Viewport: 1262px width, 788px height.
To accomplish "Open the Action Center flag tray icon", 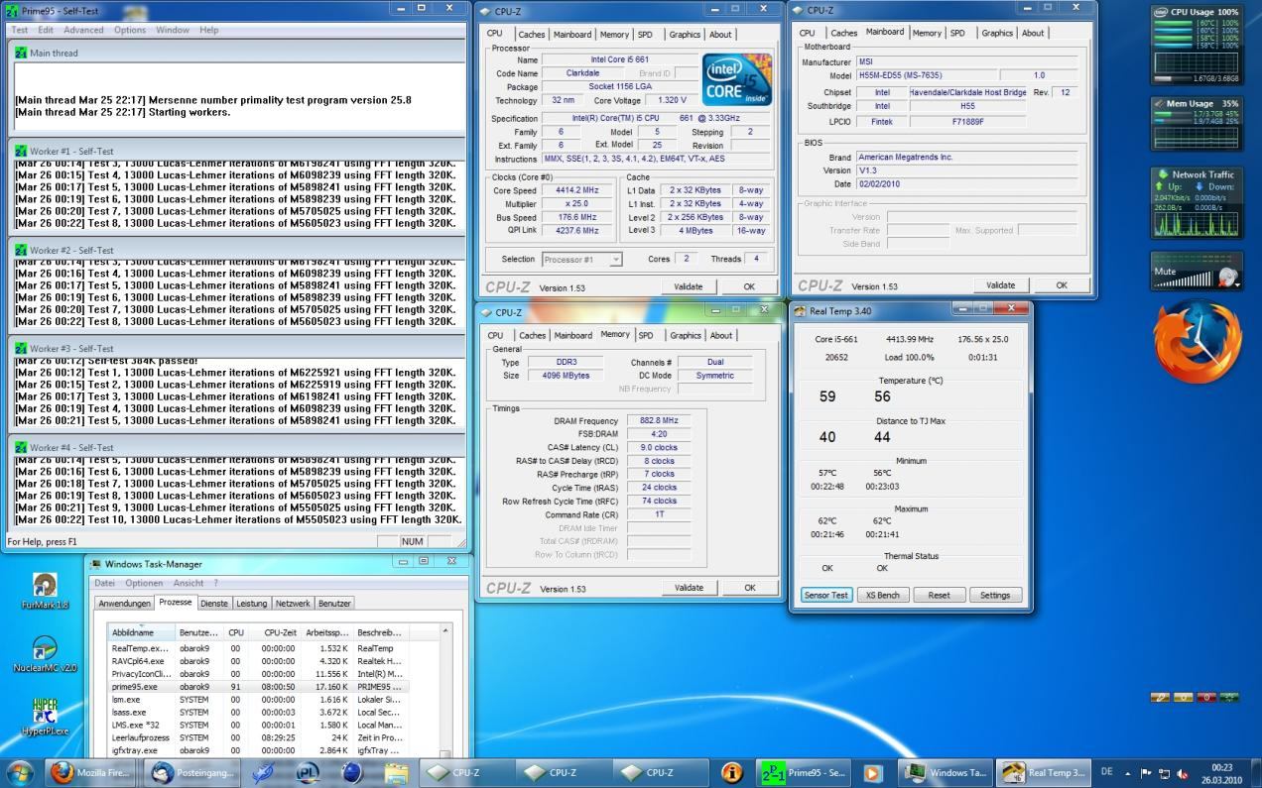I will click(1147, 773).
